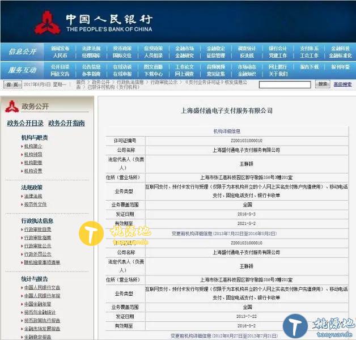Click 行政执法信息 in the breadcrumb path
356x340 pixels.
pyautogui.click(x=130, y=82)
